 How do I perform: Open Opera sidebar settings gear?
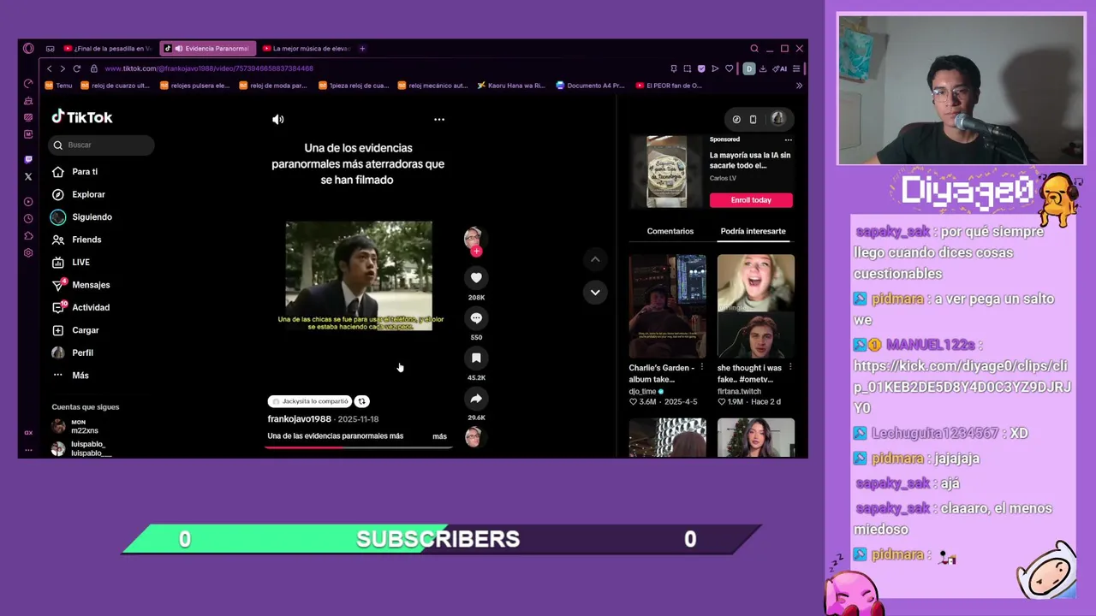[28, 253]
